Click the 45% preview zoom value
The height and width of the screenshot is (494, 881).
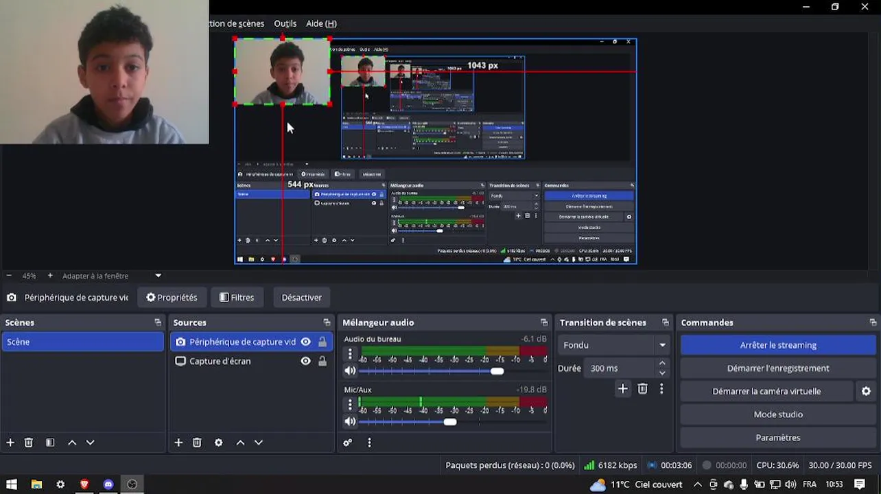pyautogui.click(x=29, y=276)
